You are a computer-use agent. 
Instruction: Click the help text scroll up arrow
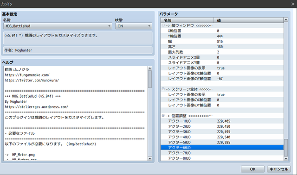click(x=150, y=68)
